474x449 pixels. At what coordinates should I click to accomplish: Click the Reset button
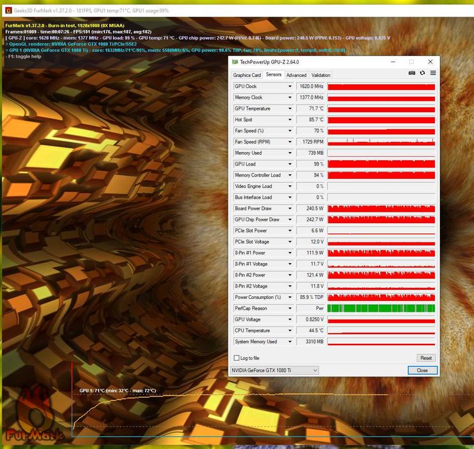(x=426, y=358)
